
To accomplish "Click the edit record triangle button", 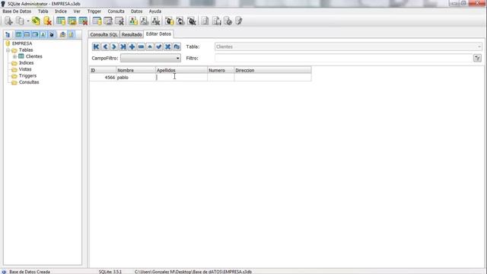I will point(150,46).
